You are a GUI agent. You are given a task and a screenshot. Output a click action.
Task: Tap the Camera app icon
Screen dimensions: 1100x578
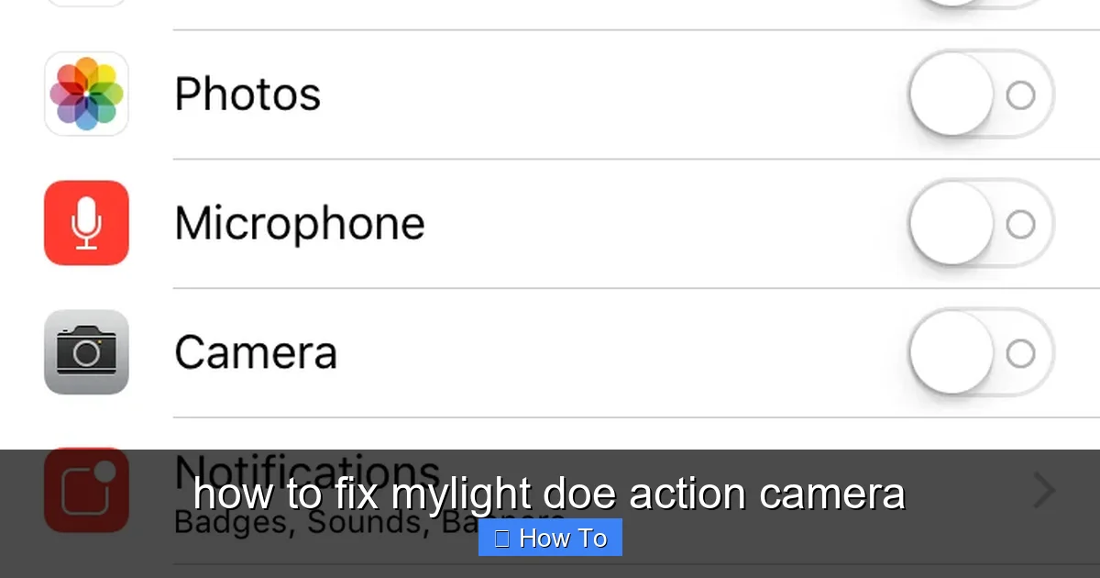[x=86, y=352]
